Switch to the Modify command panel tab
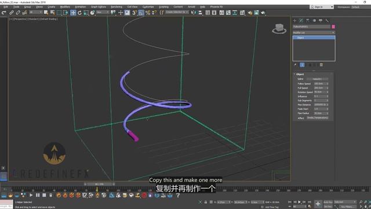 click(301, 21)
